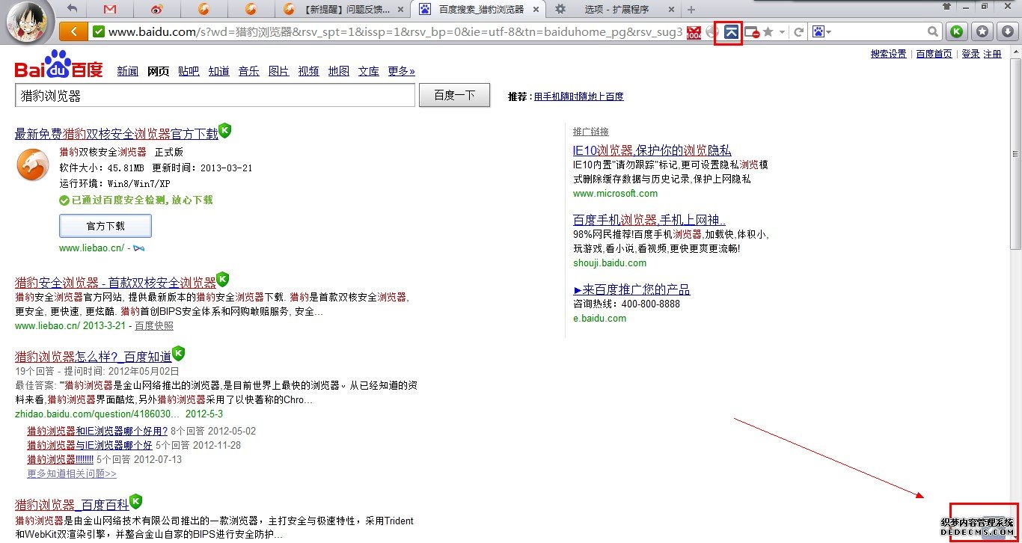Open 猎豹浏览器和IE浏览器哪个好用? question
This screenshot has width=1022, height=543.
[97, 432]
